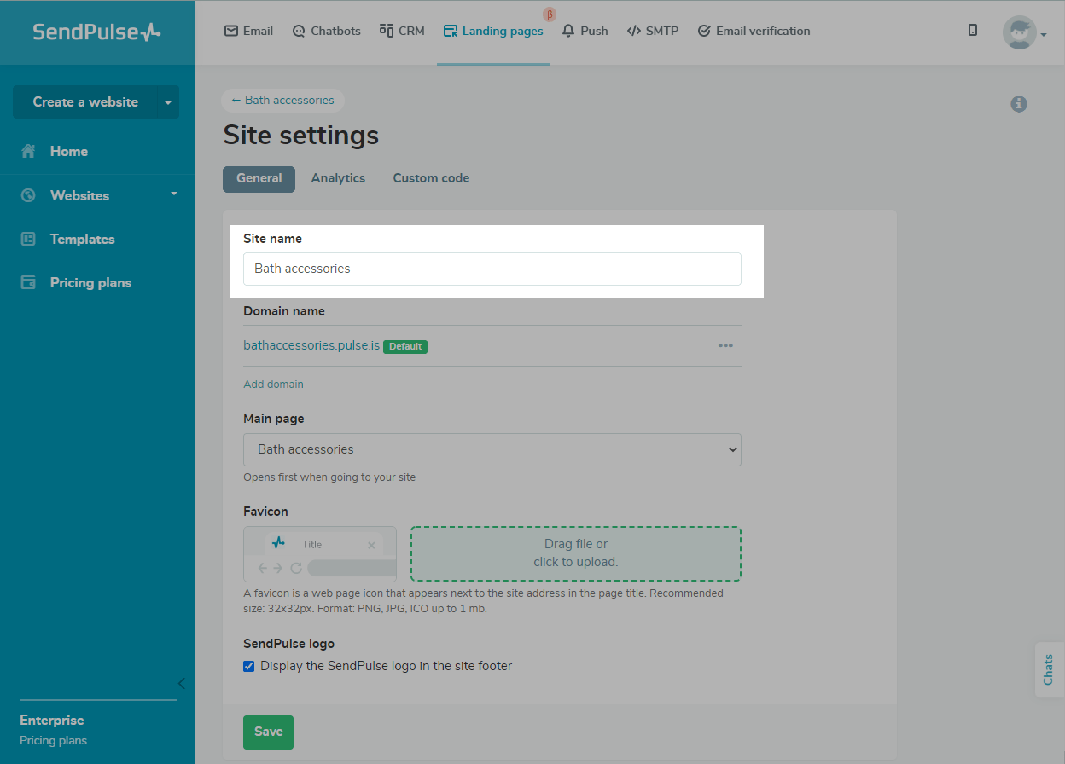Open bathaccessories.pulse.is domain link
Viewport: 1065px width, 764px height.
[x=311, y=346]
